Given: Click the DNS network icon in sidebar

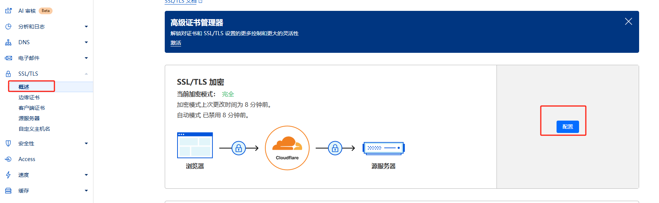Looking at the screenshot, I should click(x=8, y=42).
